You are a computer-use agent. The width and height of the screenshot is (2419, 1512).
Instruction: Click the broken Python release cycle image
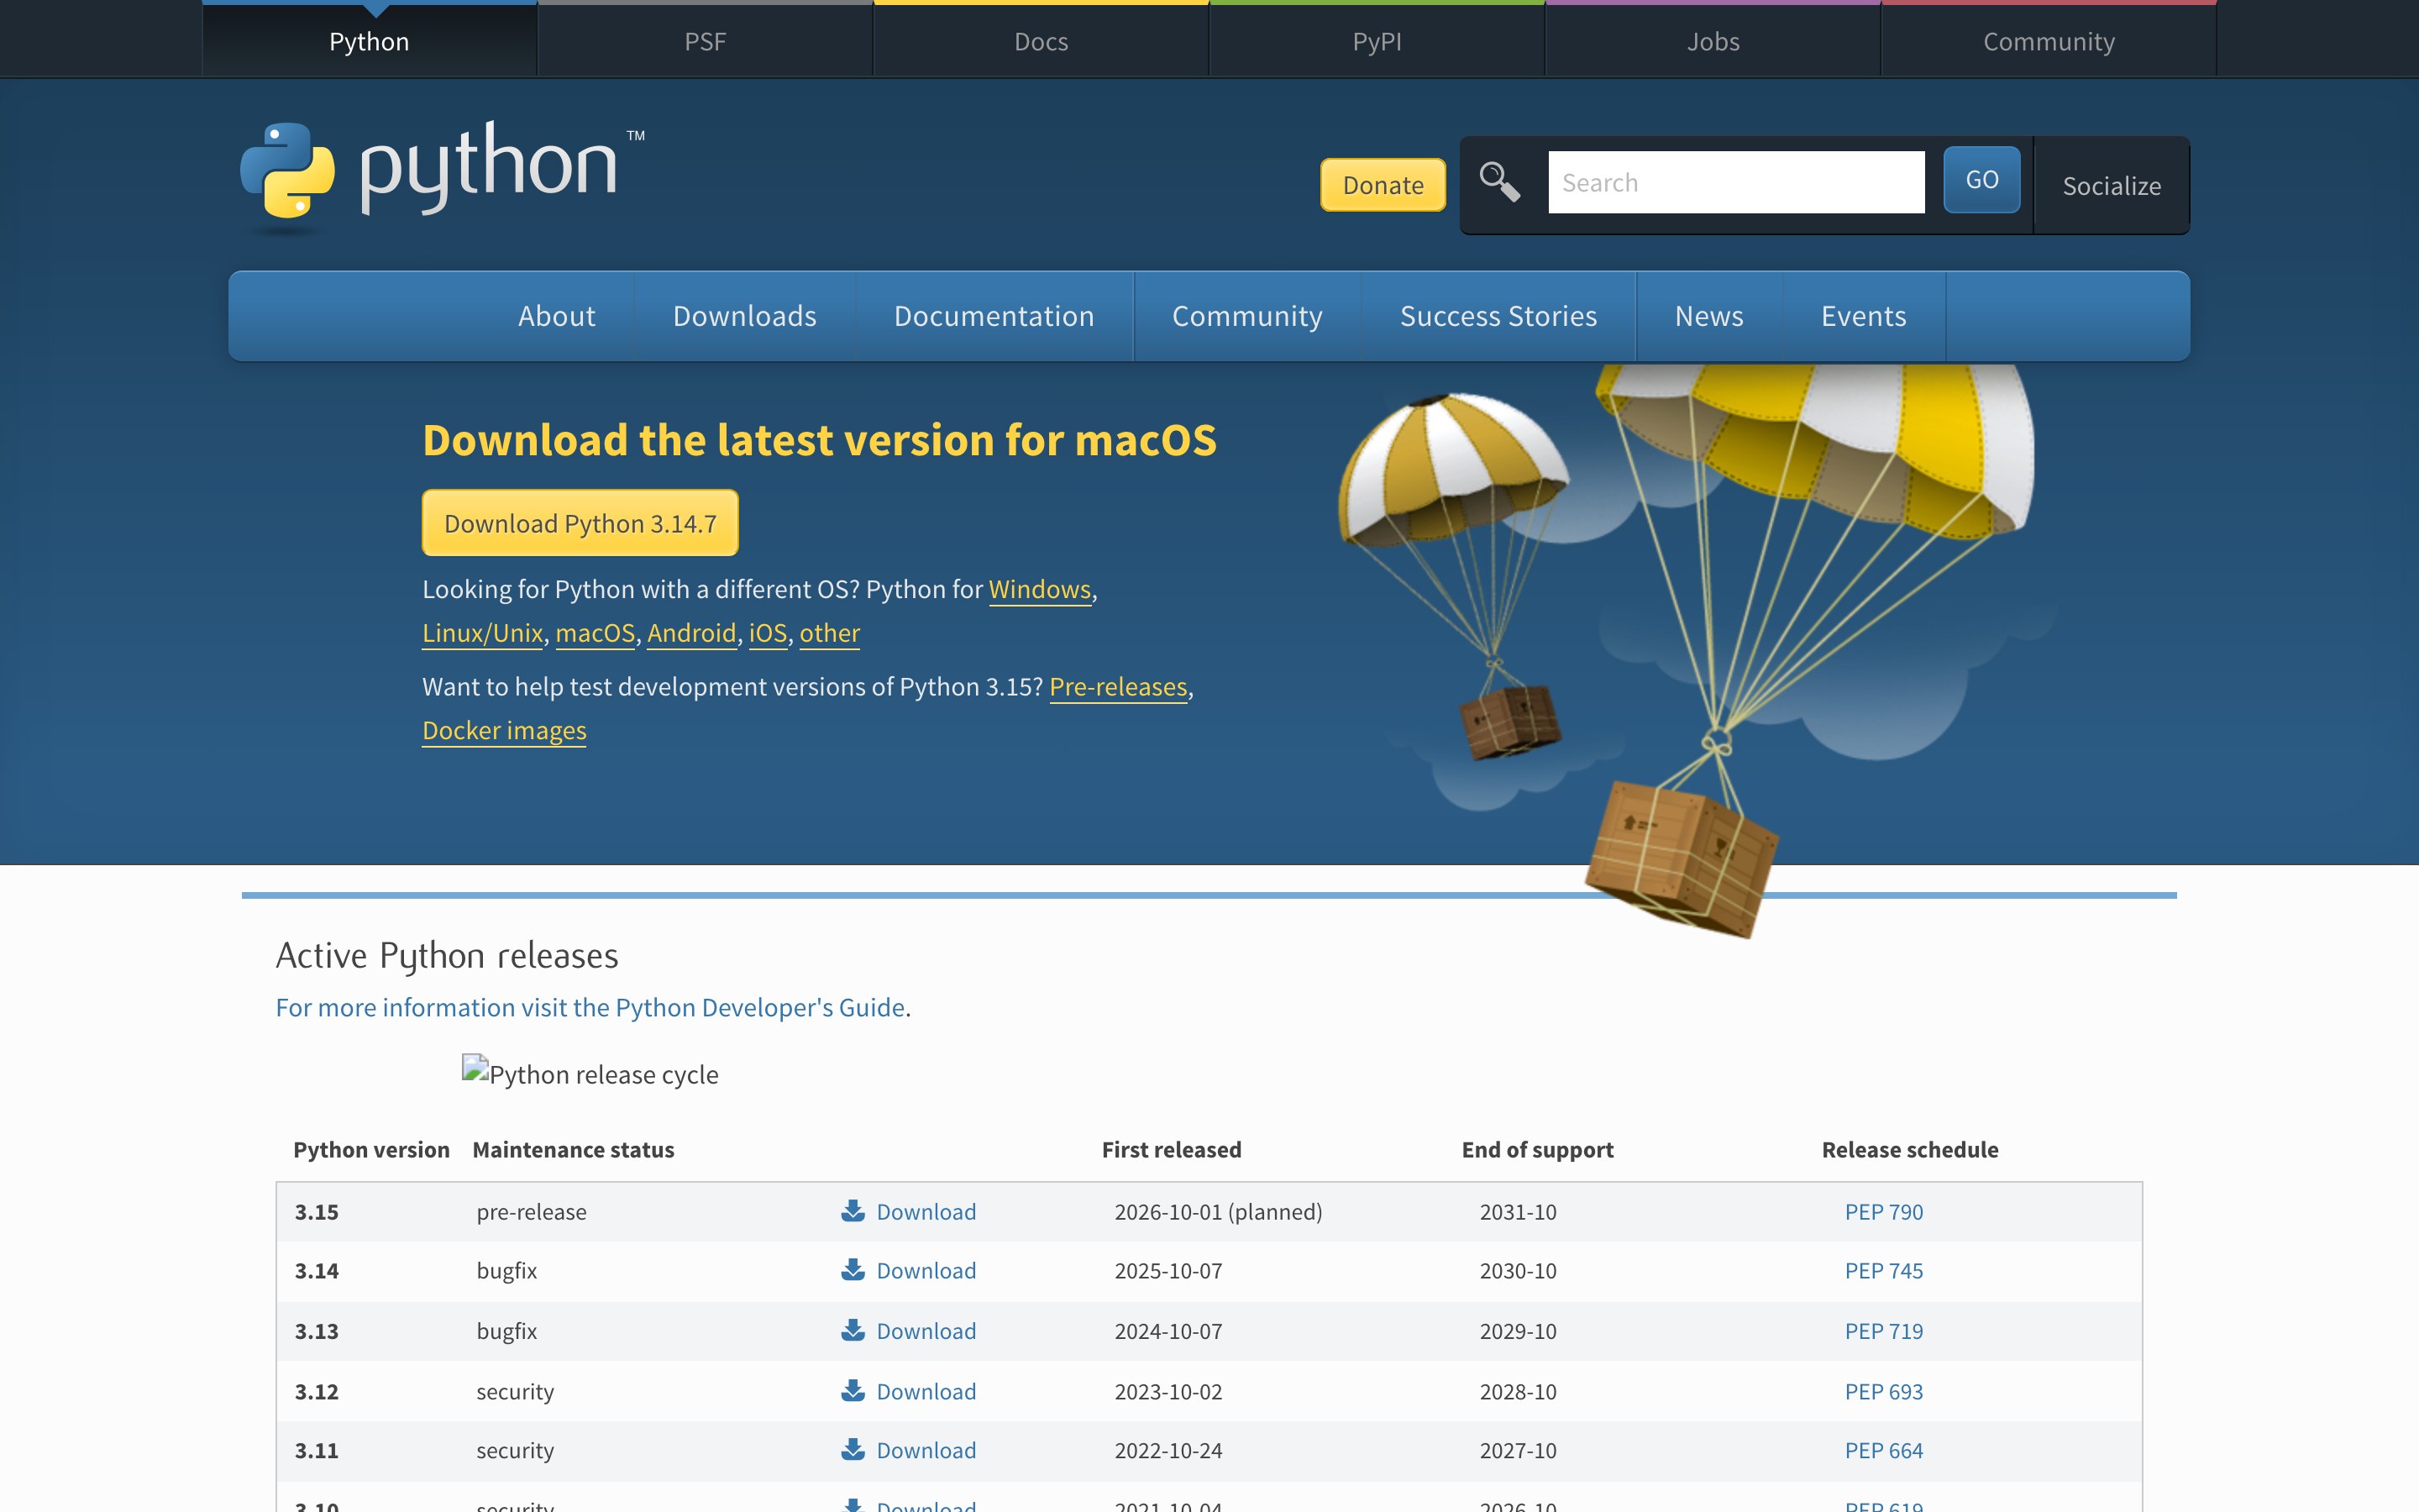click(590, 1073)
